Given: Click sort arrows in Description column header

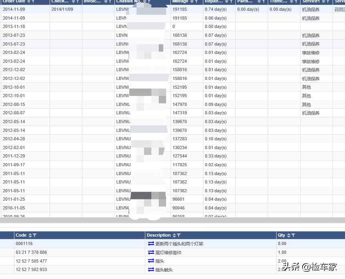Looking at the screenshot, I should point(174,235).
